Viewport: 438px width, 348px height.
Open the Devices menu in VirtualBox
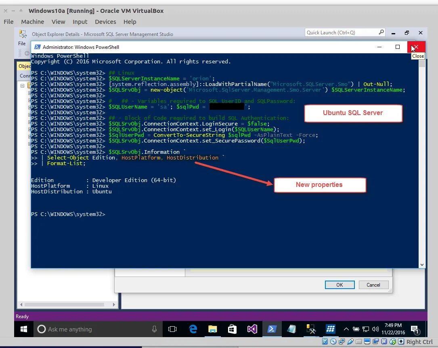point(105,22)
